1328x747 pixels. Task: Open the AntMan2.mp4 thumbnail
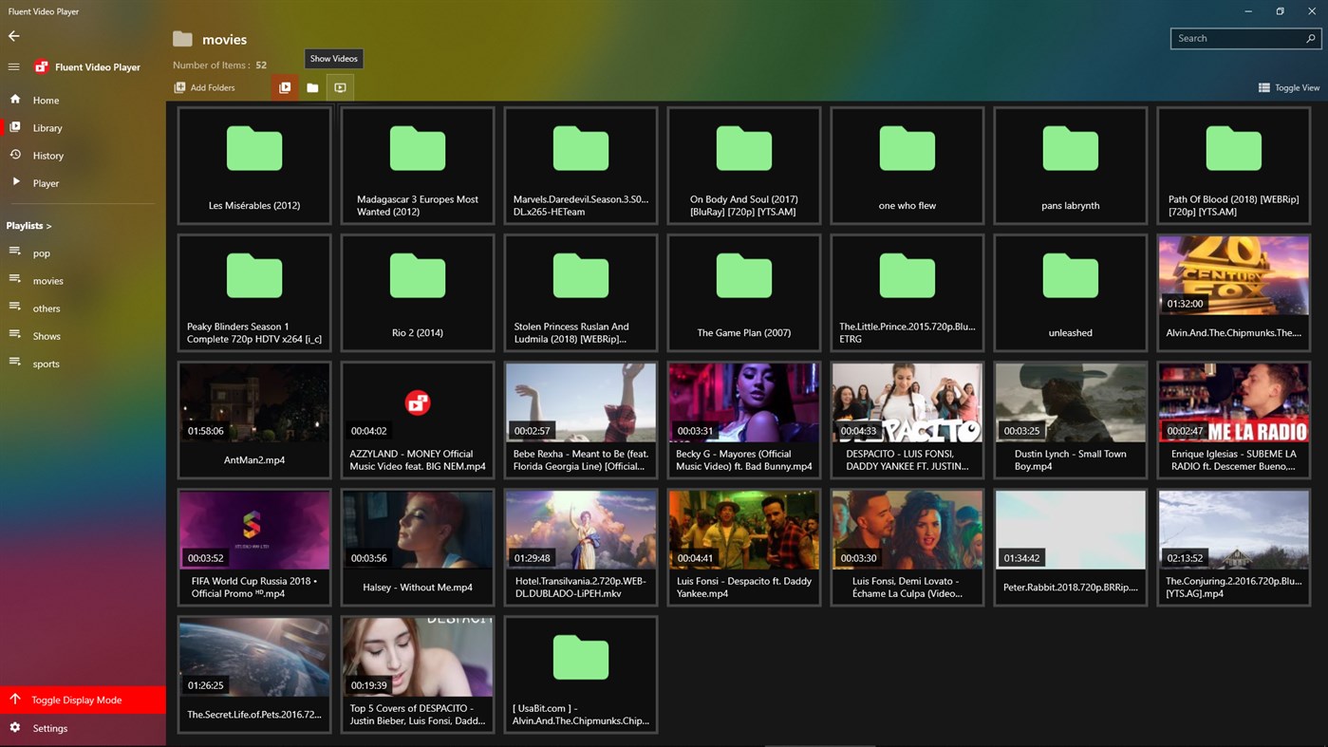[253, 402]
